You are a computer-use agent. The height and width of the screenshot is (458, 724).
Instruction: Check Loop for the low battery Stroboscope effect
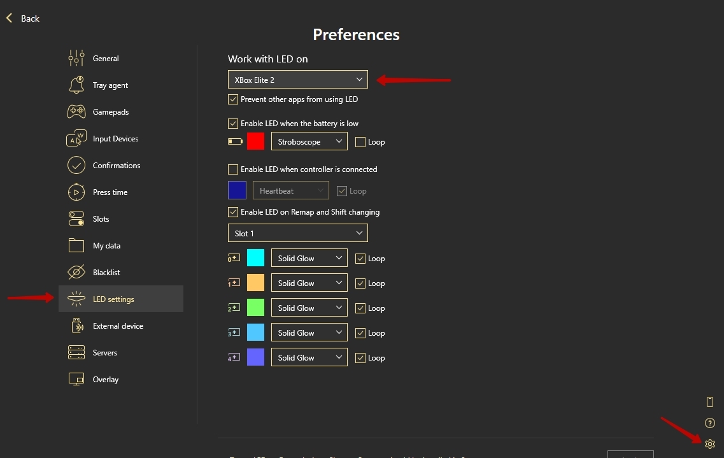(360, 142)
